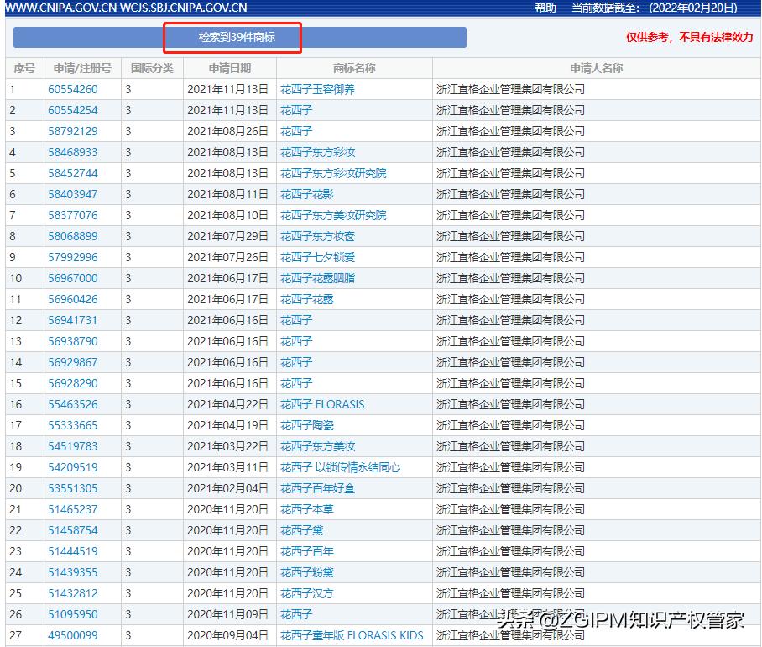The image size is (762, 647).
Task: Open trademark 花西子花影
Action: (307, 194)
